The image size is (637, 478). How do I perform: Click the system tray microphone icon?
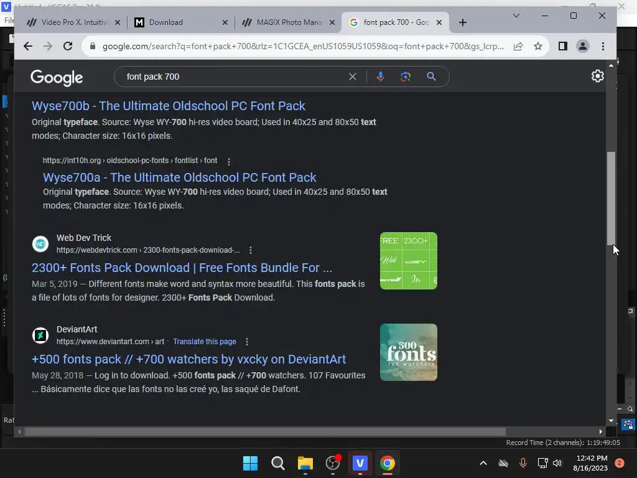click(x=523, y=463)
